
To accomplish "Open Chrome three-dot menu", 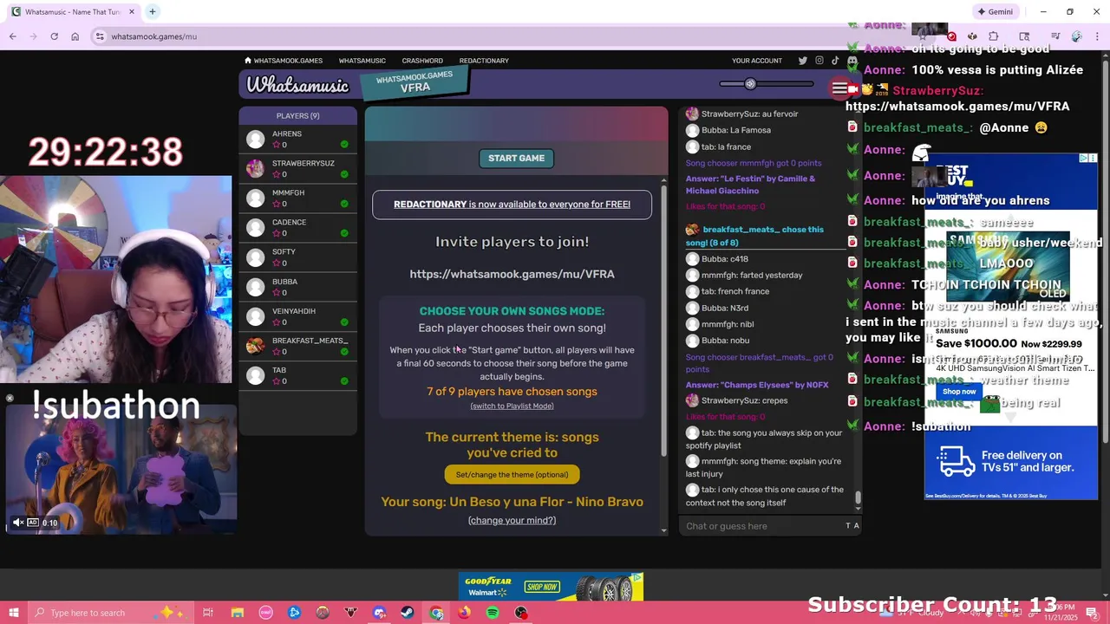I will click(x=1098, y=36).
